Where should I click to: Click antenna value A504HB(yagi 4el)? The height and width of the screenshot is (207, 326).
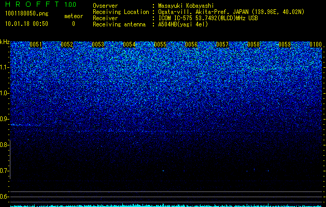pos(183,24)
